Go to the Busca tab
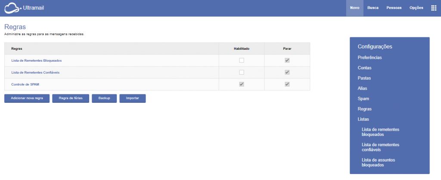Viewport: 441px width, 180px height. (x=373, y=8)
